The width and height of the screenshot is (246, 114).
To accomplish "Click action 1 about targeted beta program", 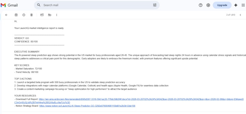I will coord(70,82).
